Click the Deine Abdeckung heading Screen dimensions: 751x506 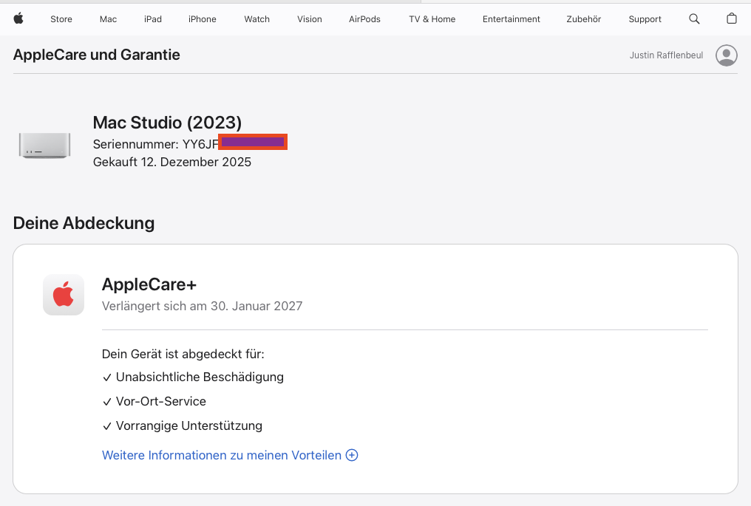[x=84, y=224]
